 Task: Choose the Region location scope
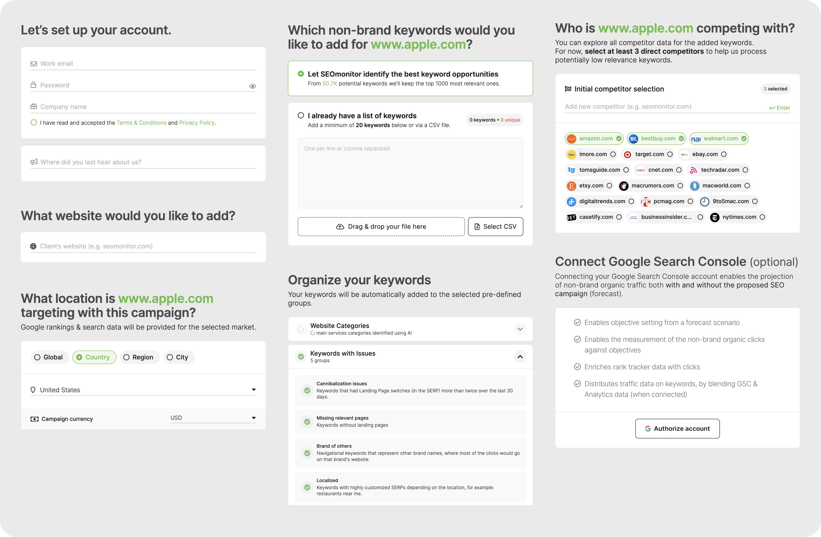(x=140, y=357)
